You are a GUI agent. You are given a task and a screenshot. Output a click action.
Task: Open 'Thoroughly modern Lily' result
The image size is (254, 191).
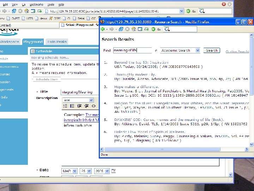click(135, 75)
